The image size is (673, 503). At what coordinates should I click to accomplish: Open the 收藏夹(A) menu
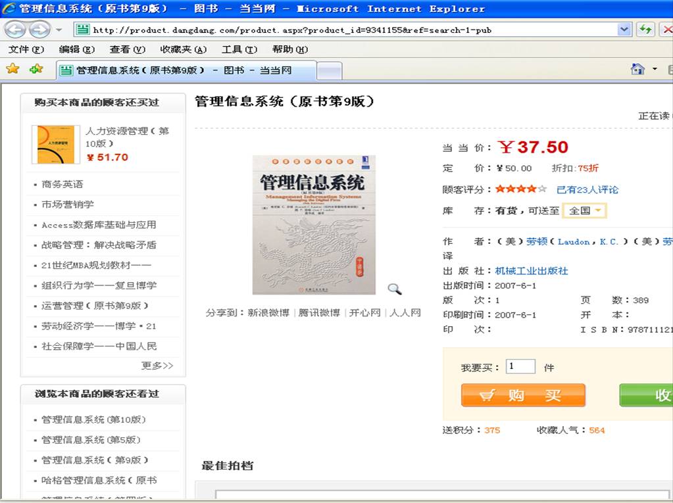[183, 49]
